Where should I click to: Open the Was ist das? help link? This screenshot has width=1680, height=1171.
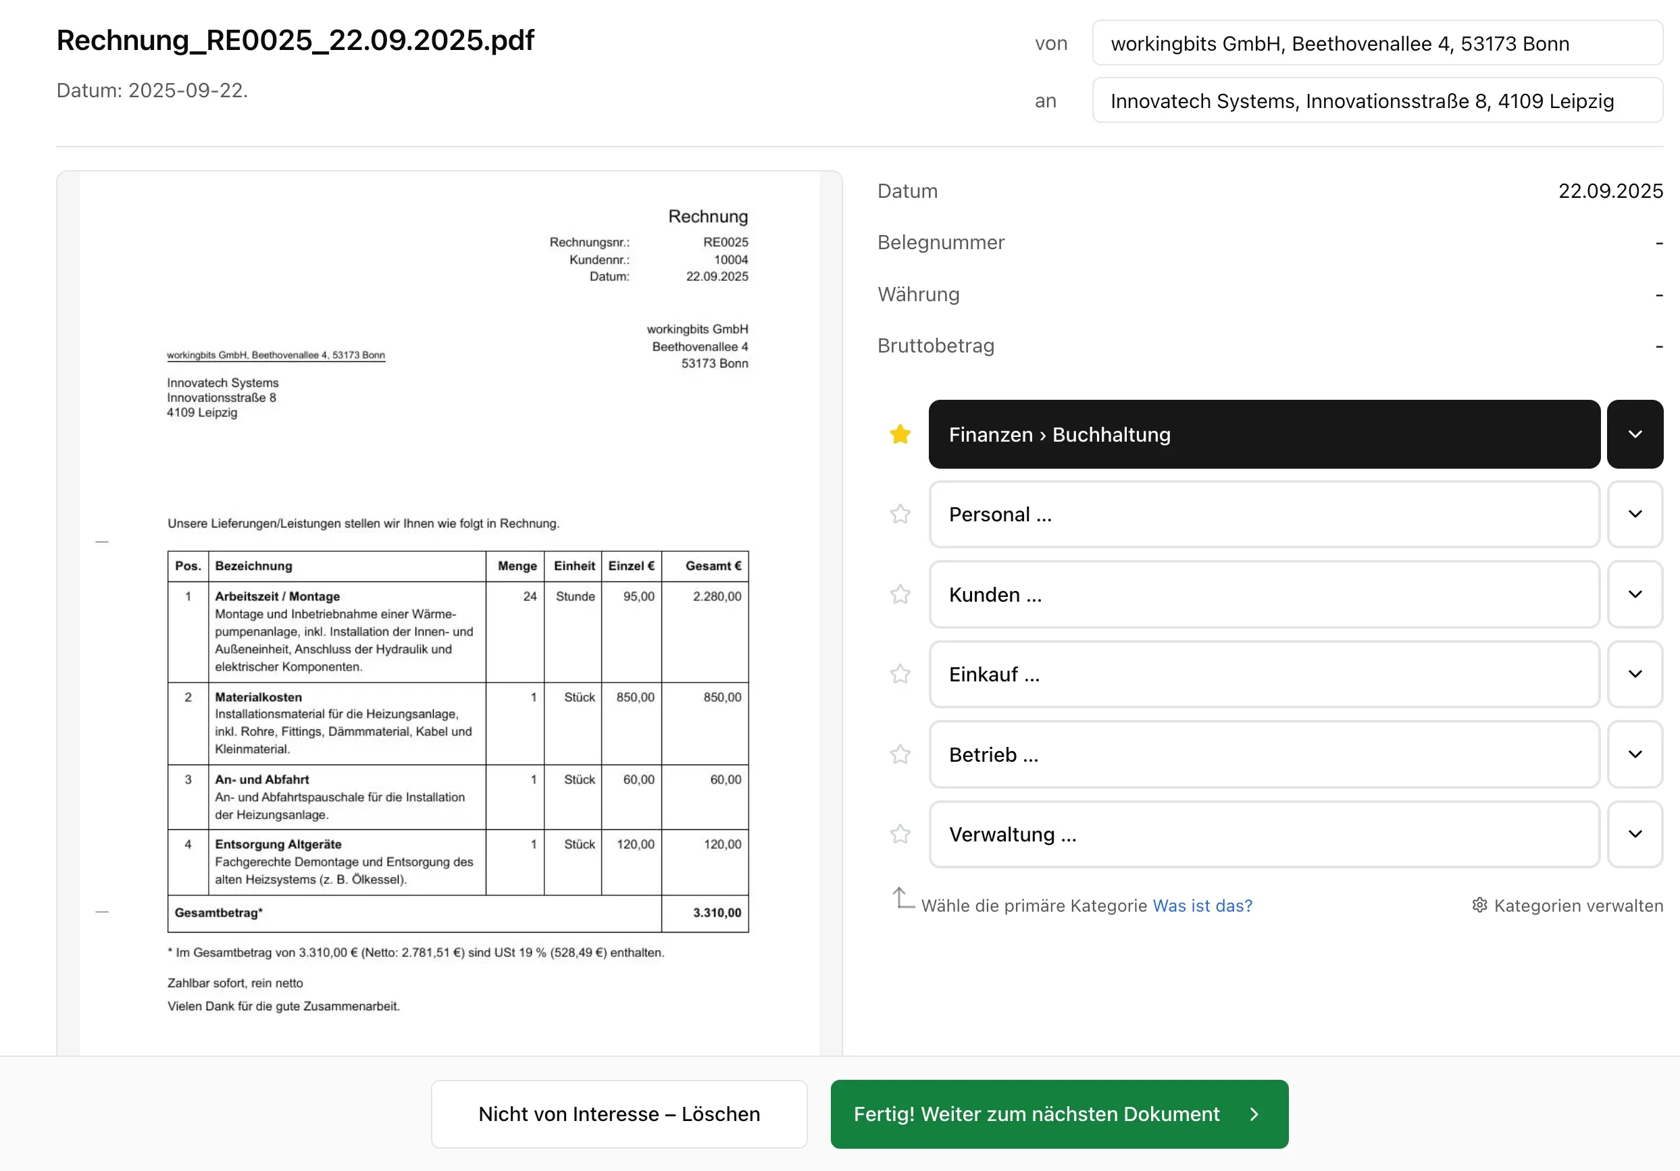point(1202,906)
